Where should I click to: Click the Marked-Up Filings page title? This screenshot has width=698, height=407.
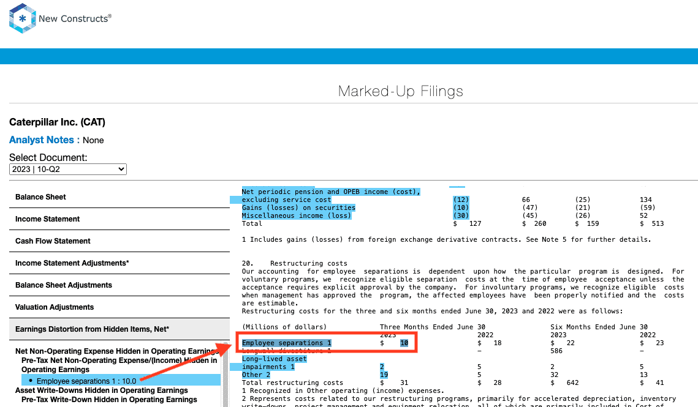point(401,91)
